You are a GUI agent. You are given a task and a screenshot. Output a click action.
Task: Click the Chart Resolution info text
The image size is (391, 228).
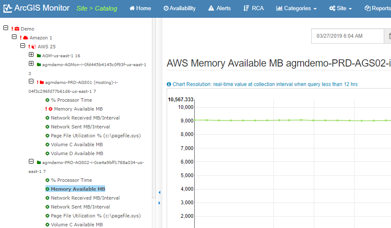coord(265,84)
